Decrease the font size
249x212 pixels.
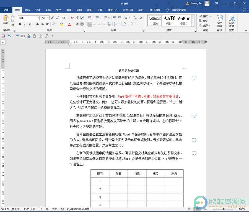pos(57,18)
